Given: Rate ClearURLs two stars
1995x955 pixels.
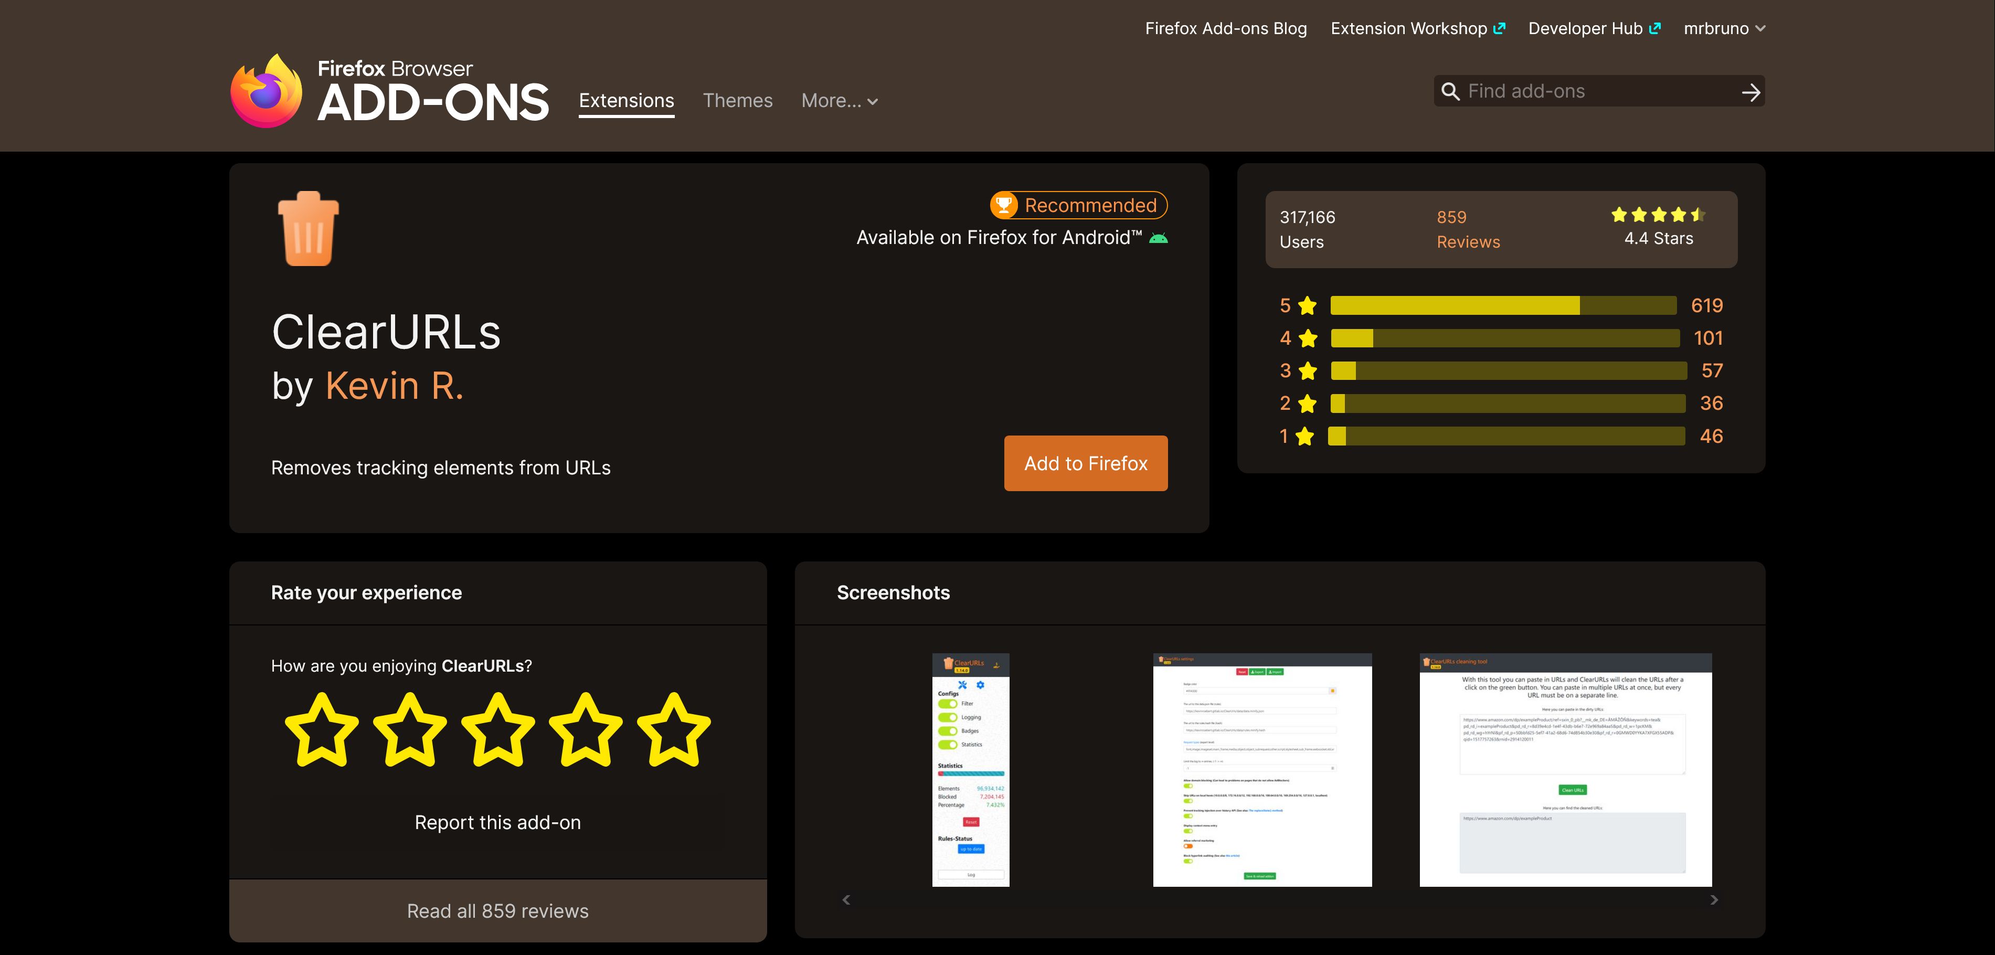Looking at the screenshot, I should pos(410,729).
